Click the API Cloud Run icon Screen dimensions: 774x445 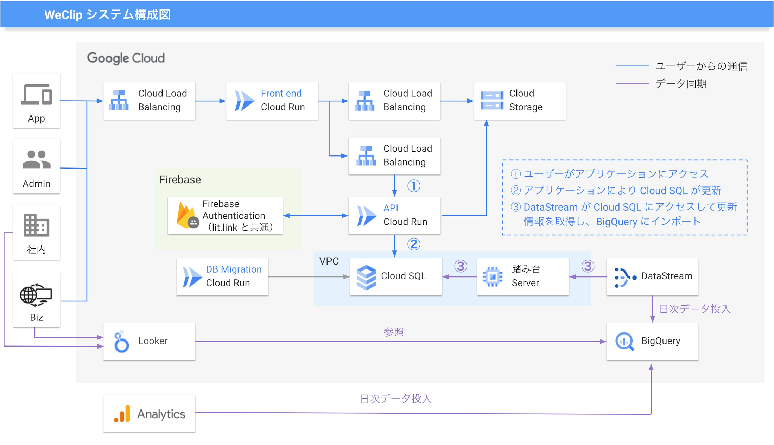(367, 216)
